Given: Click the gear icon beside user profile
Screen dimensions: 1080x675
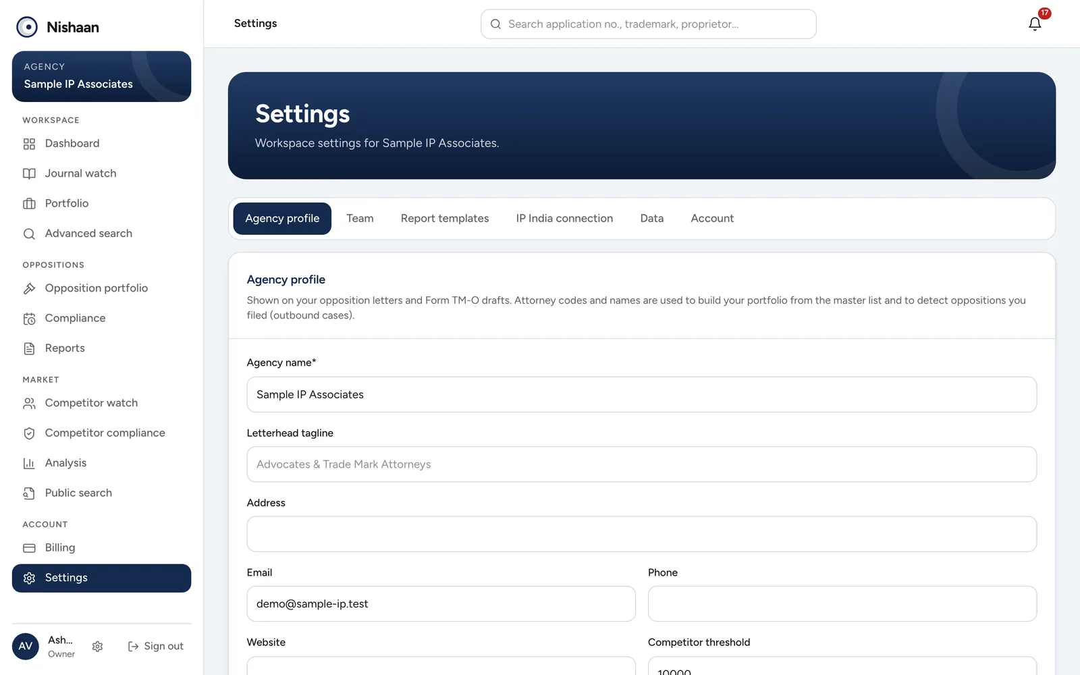Looking at the screenshot, I should (97, 647).
